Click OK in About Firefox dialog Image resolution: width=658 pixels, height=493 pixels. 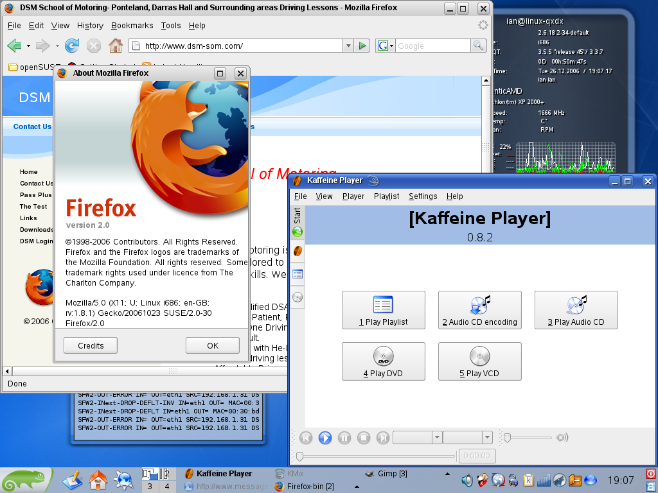click(213, 345)
